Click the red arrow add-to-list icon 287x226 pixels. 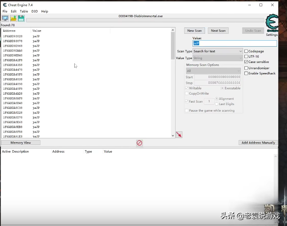(179, 135)
